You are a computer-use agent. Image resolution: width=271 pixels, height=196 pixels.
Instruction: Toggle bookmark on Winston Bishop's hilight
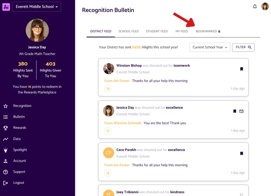click(x=241, y=69)
